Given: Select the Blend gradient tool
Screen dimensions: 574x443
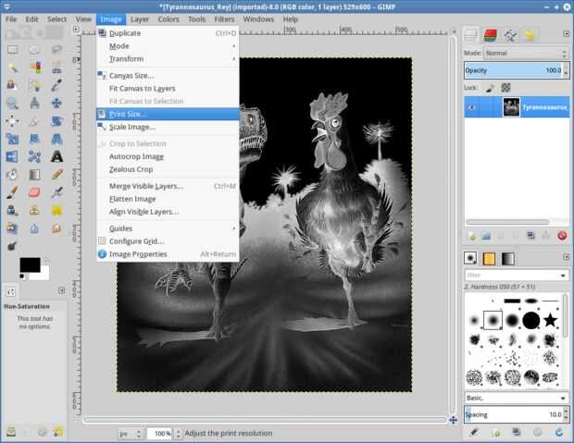Looking at the screenshot, I should coord(34,175).
